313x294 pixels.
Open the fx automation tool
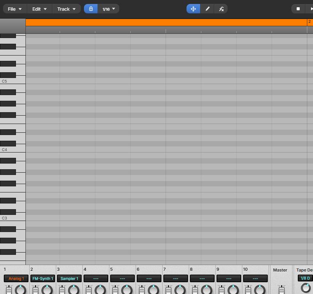click(221, 9)
